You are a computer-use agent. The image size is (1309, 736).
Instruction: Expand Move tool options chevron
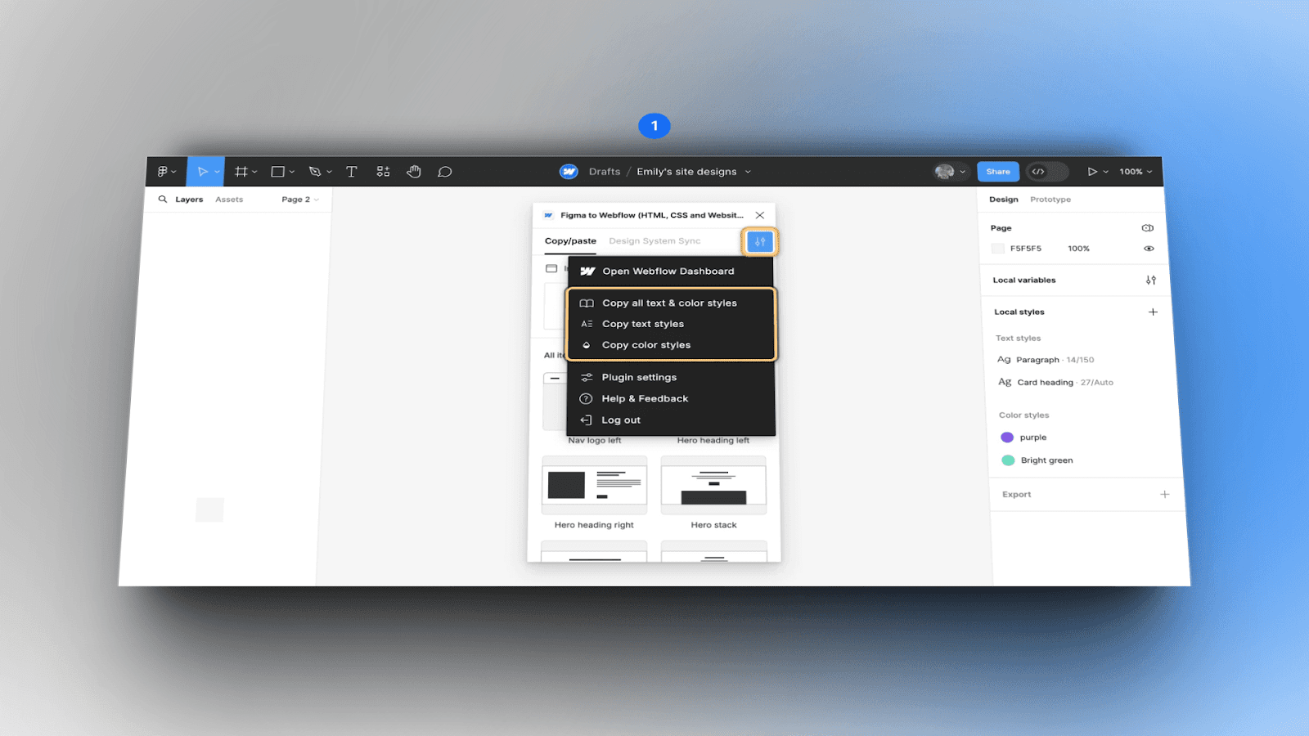tap(217, 172)
